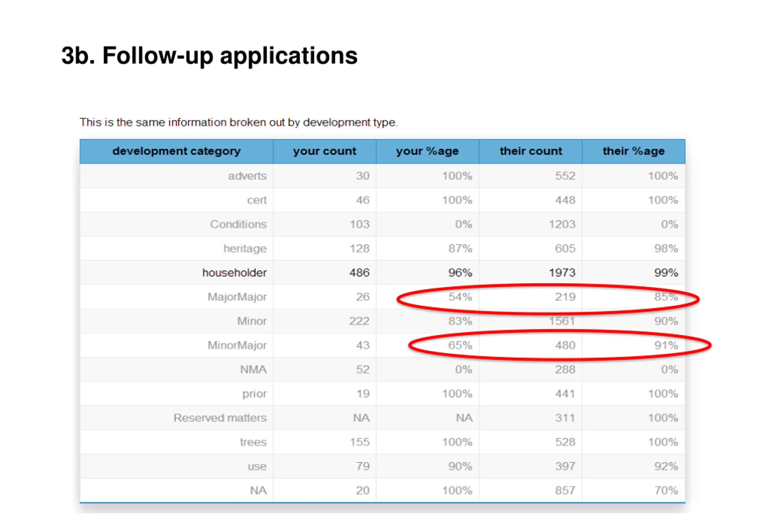Select the 'Reserved matters' row label

click(x=220, y=418)
